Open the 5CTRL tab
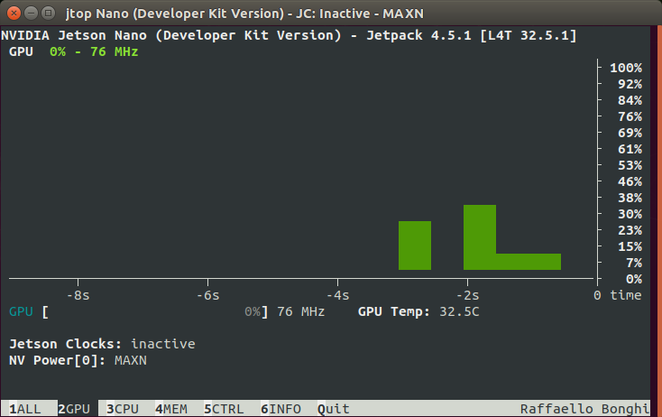The width and height of the screenshot is (662, 417). click(x=224, y=409)
